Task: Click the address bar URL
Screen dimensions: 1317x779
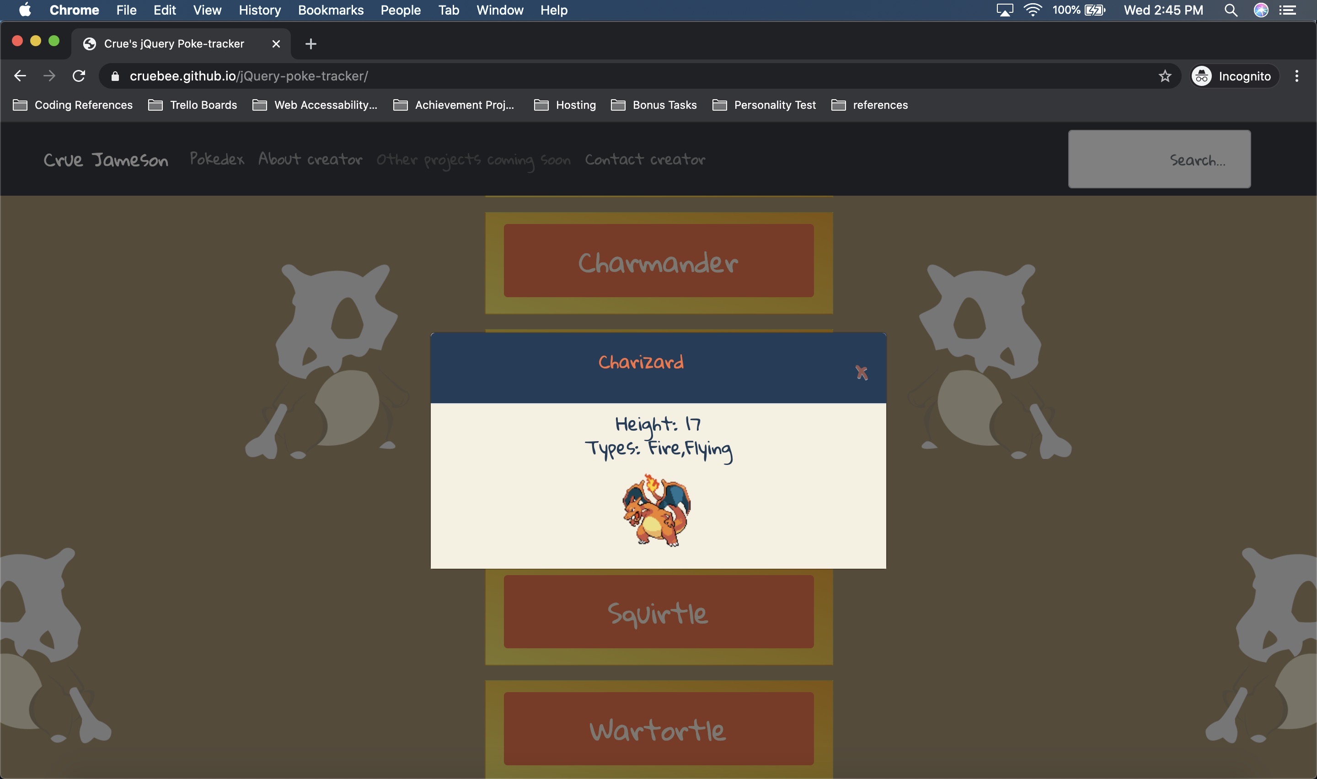Action: [249, 76]
